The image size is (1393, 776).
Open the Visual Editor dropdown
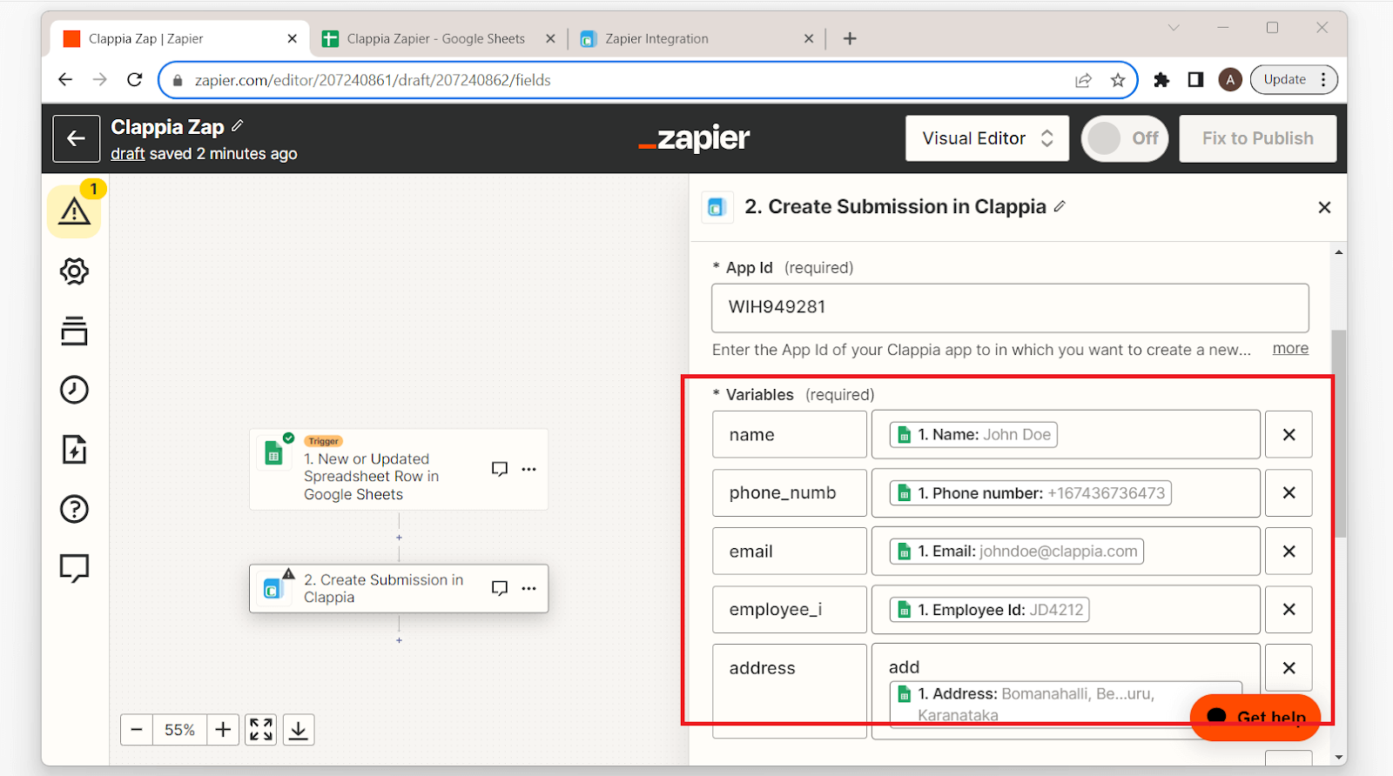click(x=987, y=138)
